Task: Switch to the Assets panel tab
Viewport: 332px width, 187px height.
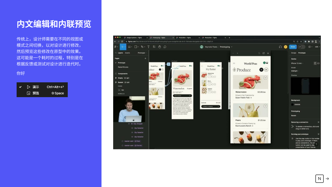Action: coord(127,53)
